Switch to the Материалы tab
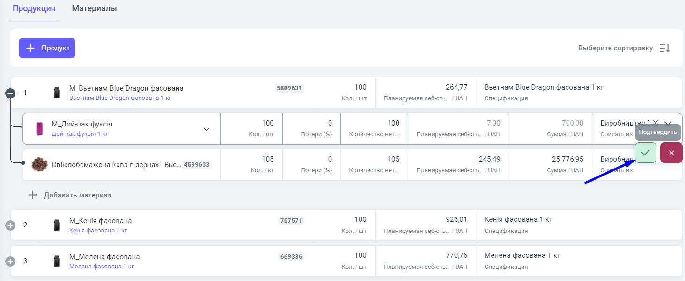The image size is (685, 281). coord(94,8)
